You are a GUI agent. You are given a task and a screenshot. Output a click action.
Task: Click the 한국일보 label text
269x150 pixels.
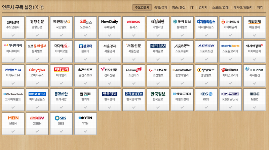click(158, 99)
